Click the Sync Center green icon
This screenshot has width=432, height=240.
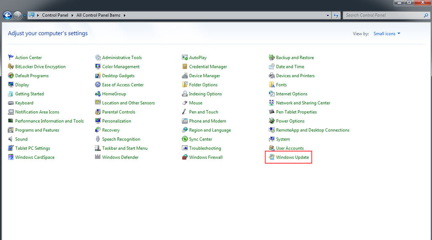(185, 139)
